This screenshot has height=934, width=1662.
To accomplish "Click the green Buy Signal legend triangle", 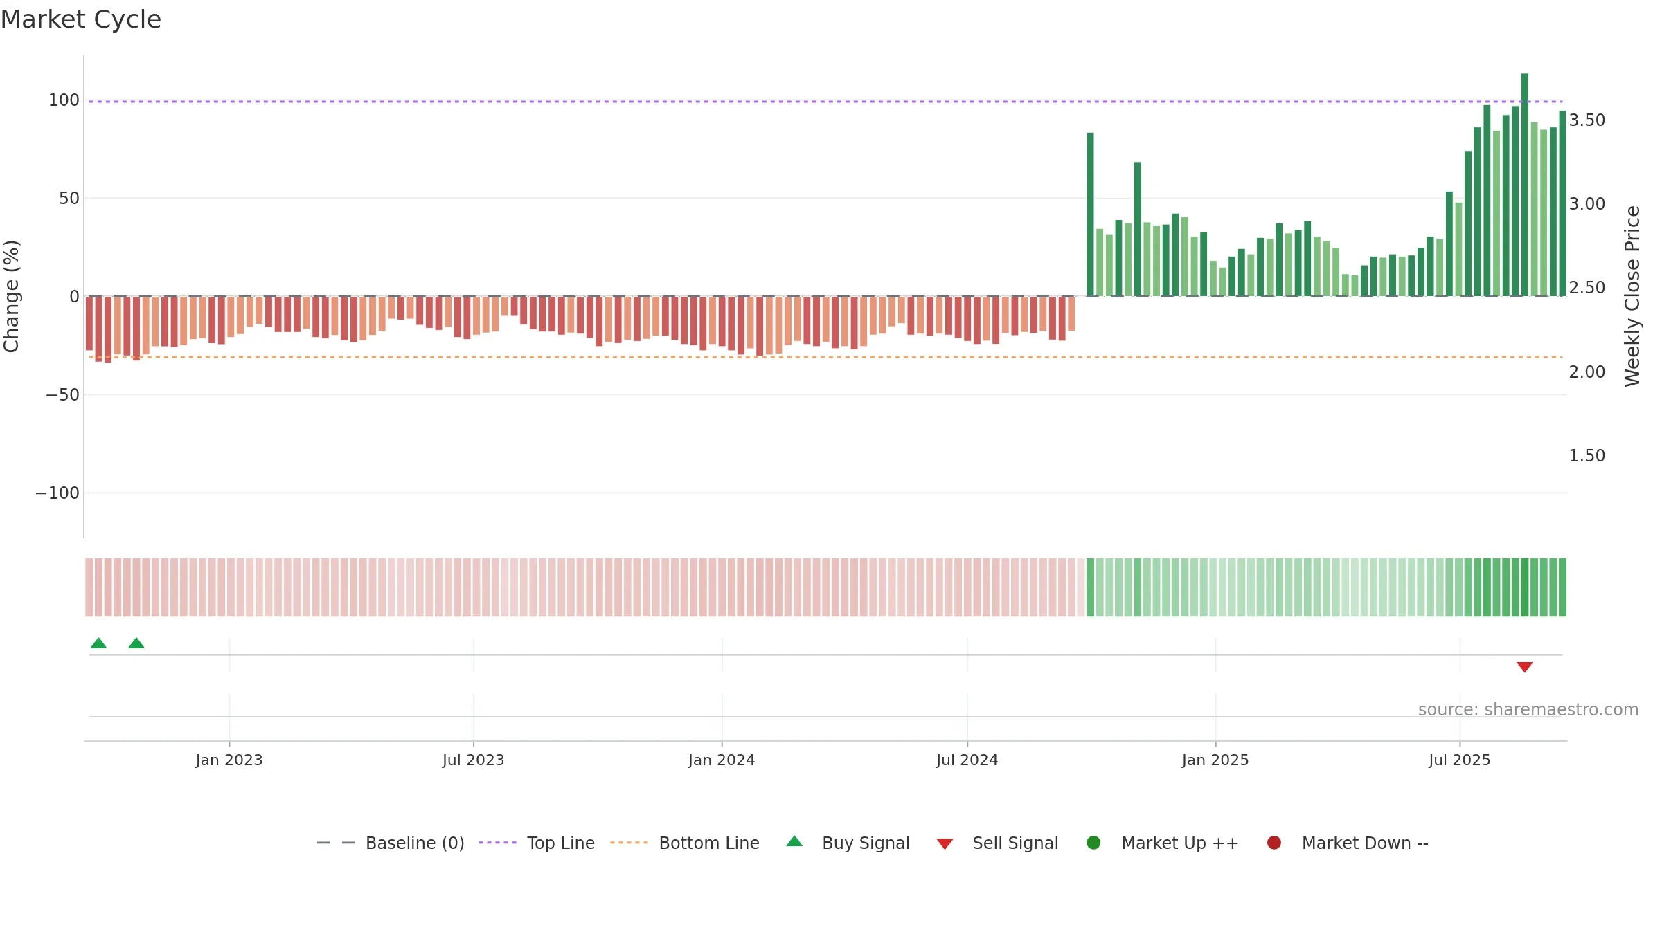I will 794,841.
